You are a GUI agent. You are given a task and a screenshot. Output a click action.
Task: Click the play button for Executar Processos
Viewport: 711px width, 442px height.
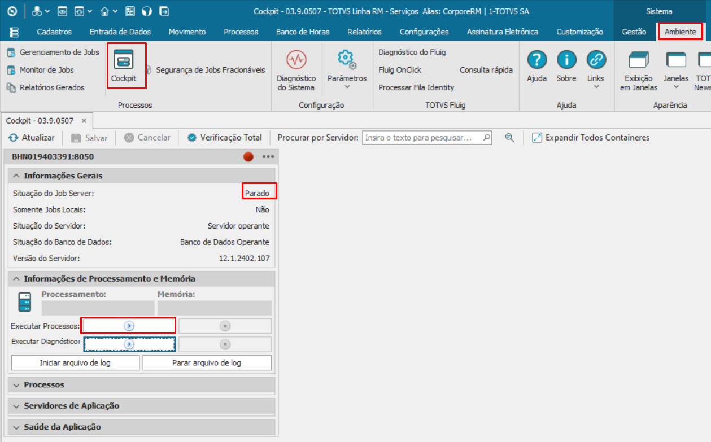(129, 326)
